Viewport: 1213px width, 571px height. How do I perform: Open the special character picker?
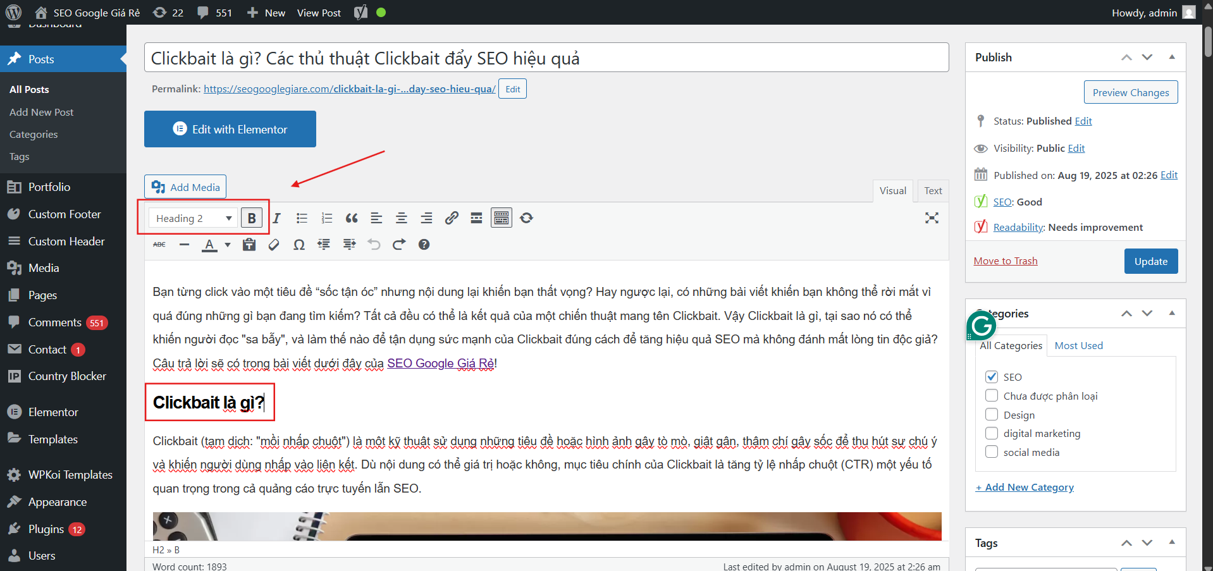[299, 245]
